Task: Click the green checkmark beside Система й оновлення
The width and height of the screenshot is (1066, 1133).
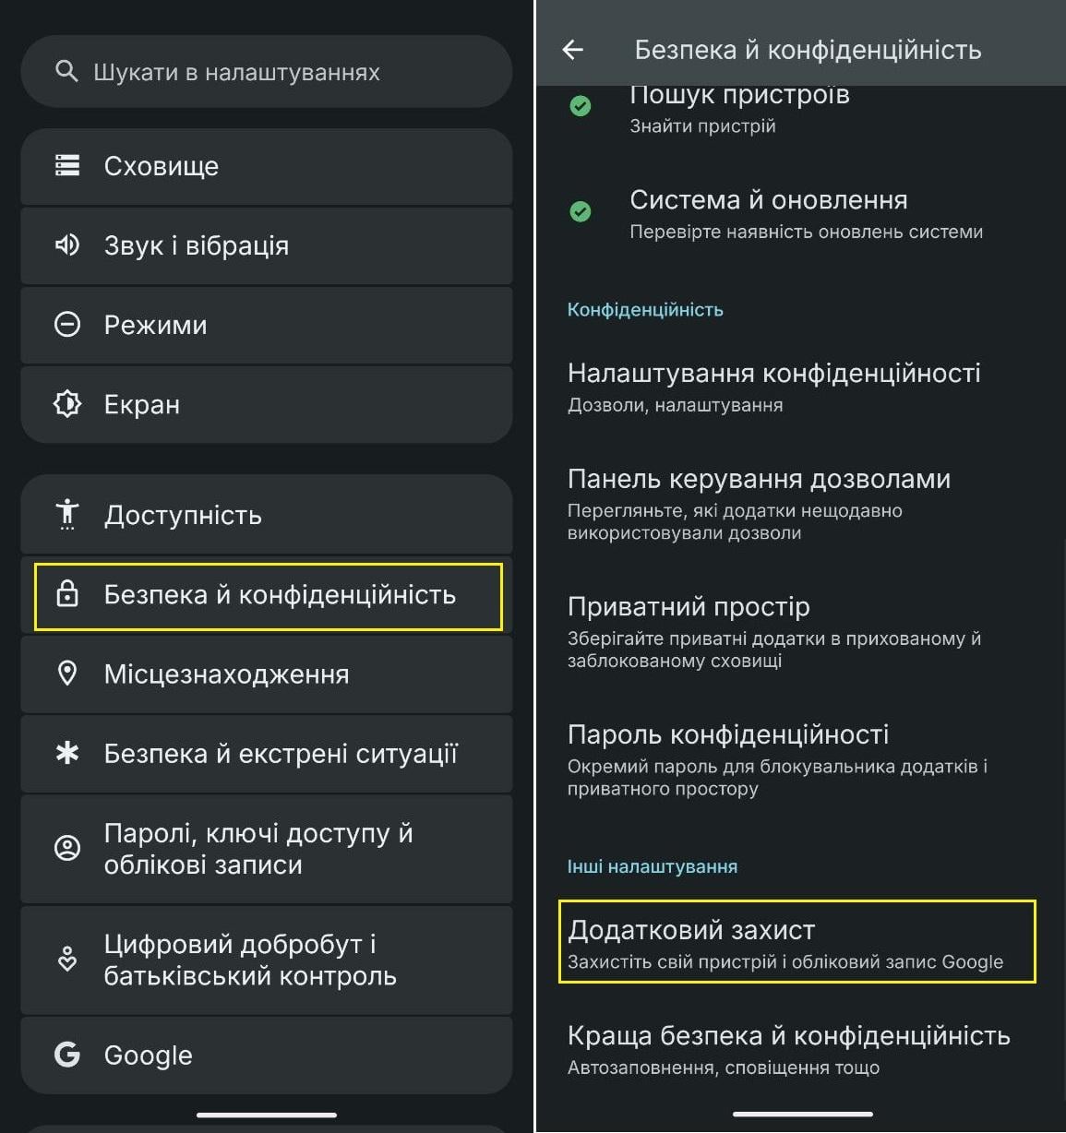Action: click(x=580, y=212)
